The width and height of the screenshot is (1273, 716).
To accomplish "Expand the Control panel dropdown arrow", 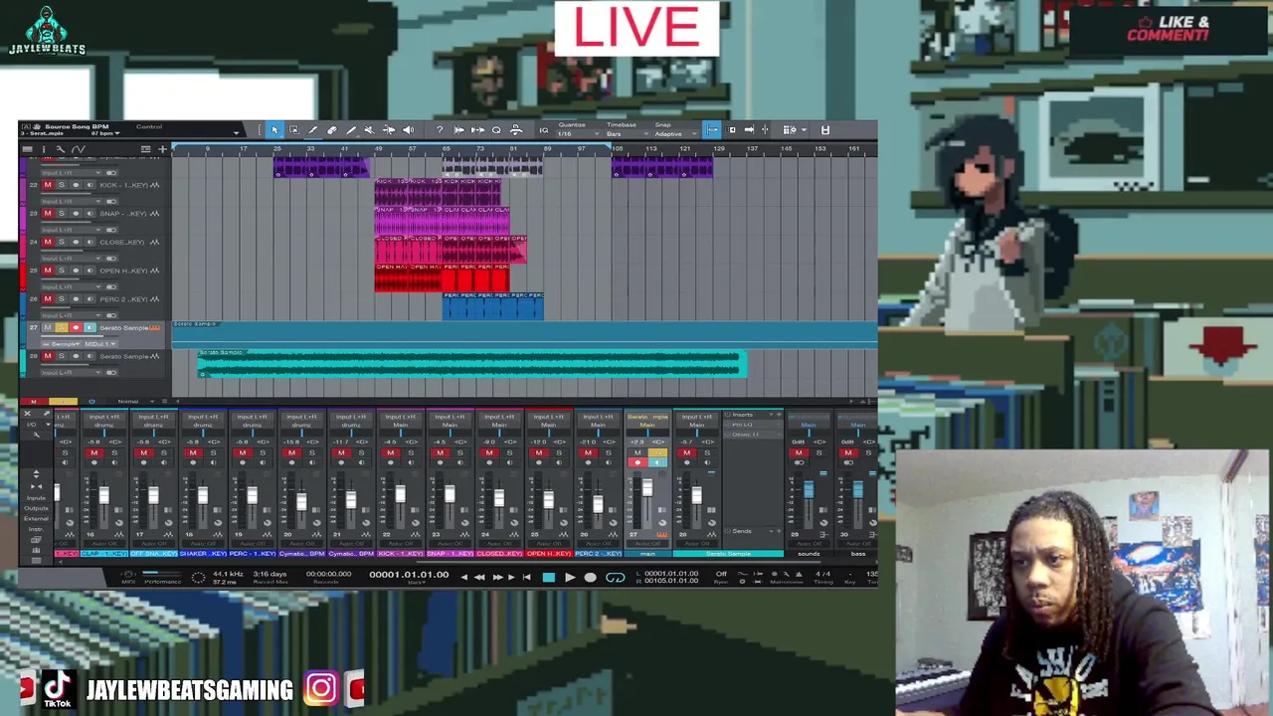I will (x=236, y=133).
